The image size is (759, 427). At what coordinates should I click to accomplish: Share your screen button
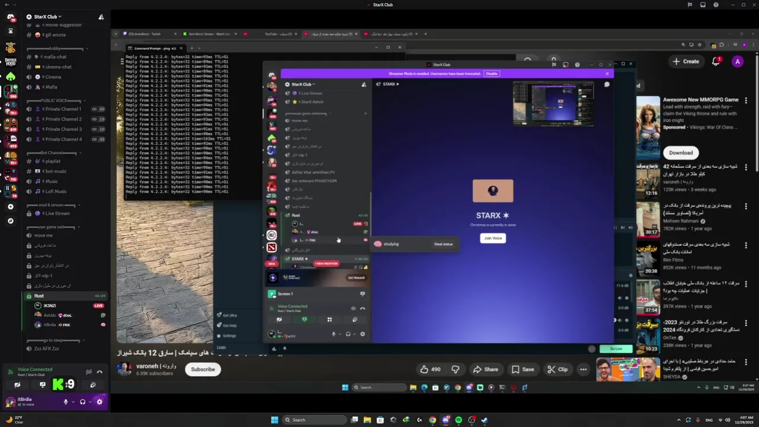tap(42, 385)
